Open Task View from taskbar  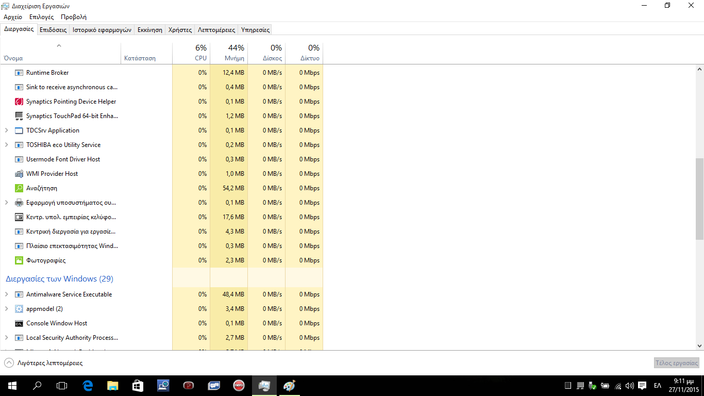click(62, 385)
